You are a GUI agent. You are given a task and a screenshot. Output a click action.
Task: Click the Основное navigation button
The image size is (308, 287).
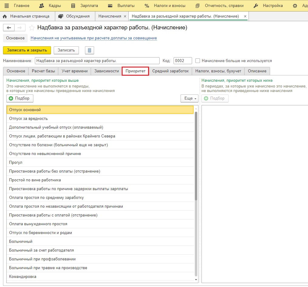(x=15, y=38)
